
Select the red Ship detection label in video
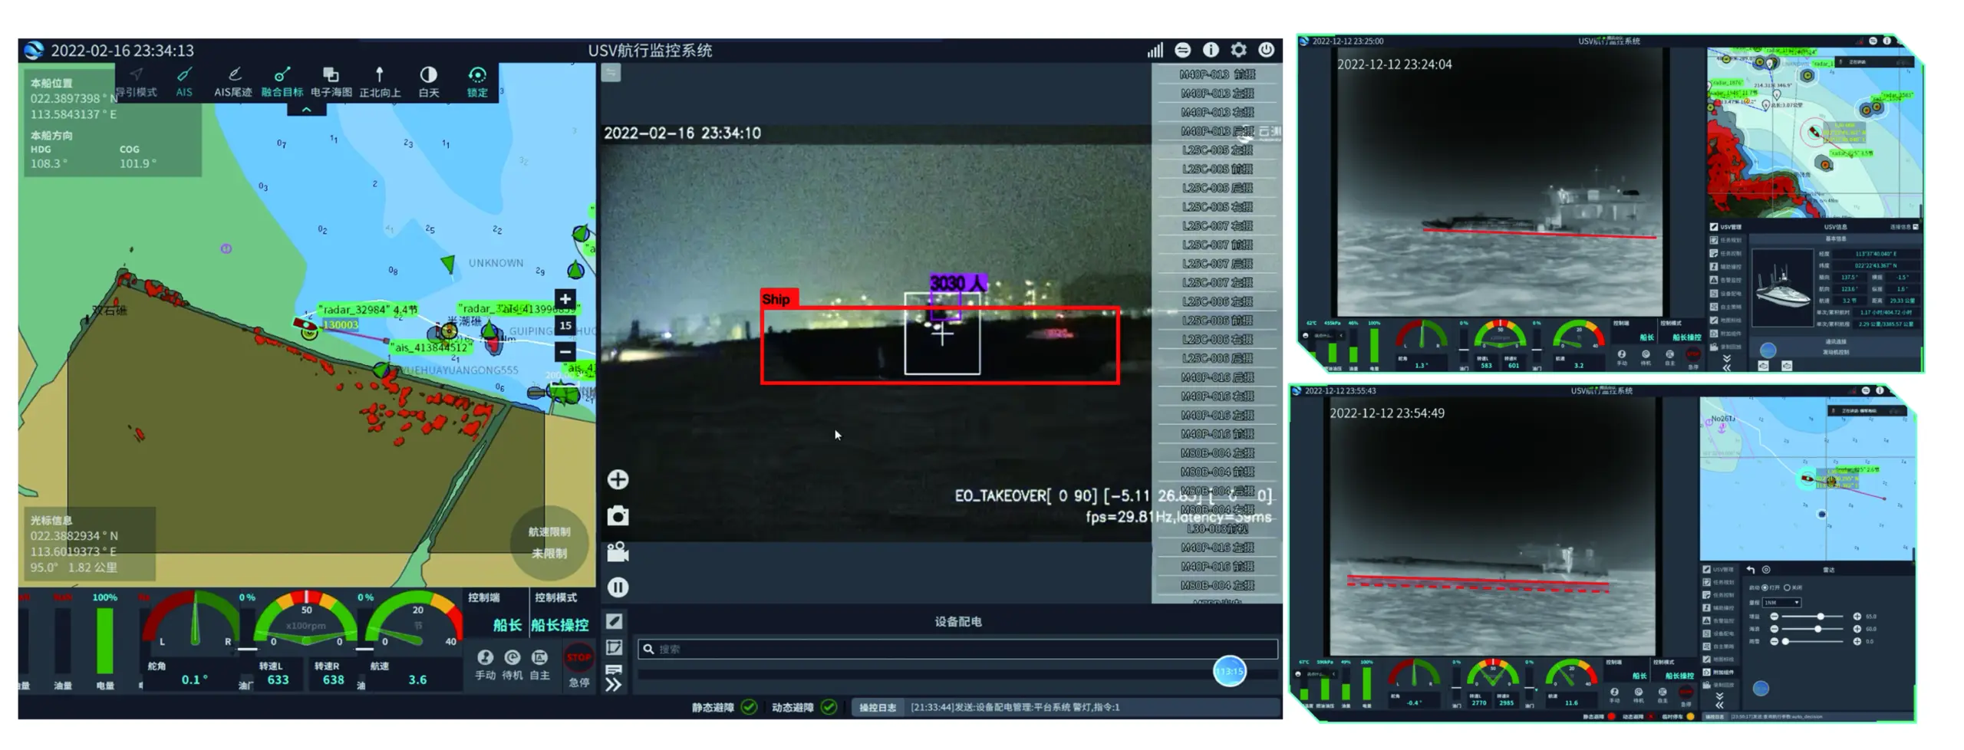pos(779,299)
